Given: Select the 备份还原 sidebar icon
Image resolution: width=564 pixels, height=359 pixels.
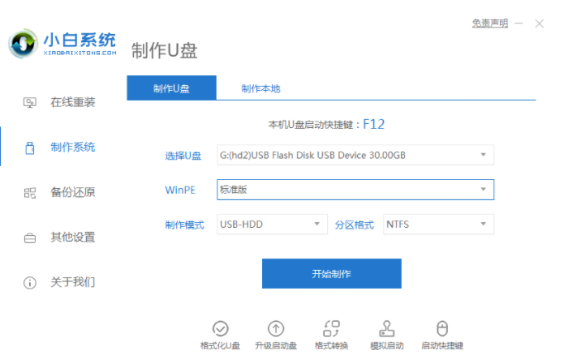Looking at the screenshot, I should (30, 192).
